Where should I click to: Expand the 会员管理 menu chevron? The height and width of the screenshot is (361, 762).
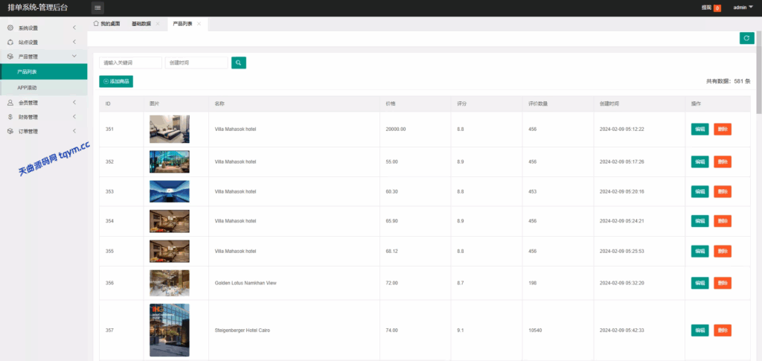[74, 103]
